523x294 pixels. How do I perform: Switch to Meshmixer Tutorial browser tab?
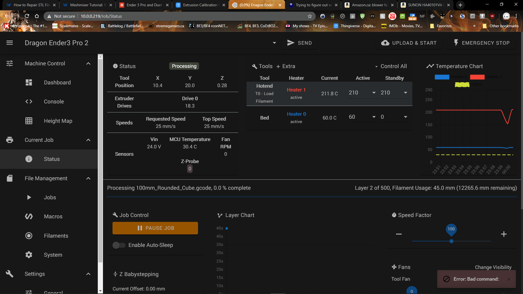pyautogui.click(x=88, y=5)
